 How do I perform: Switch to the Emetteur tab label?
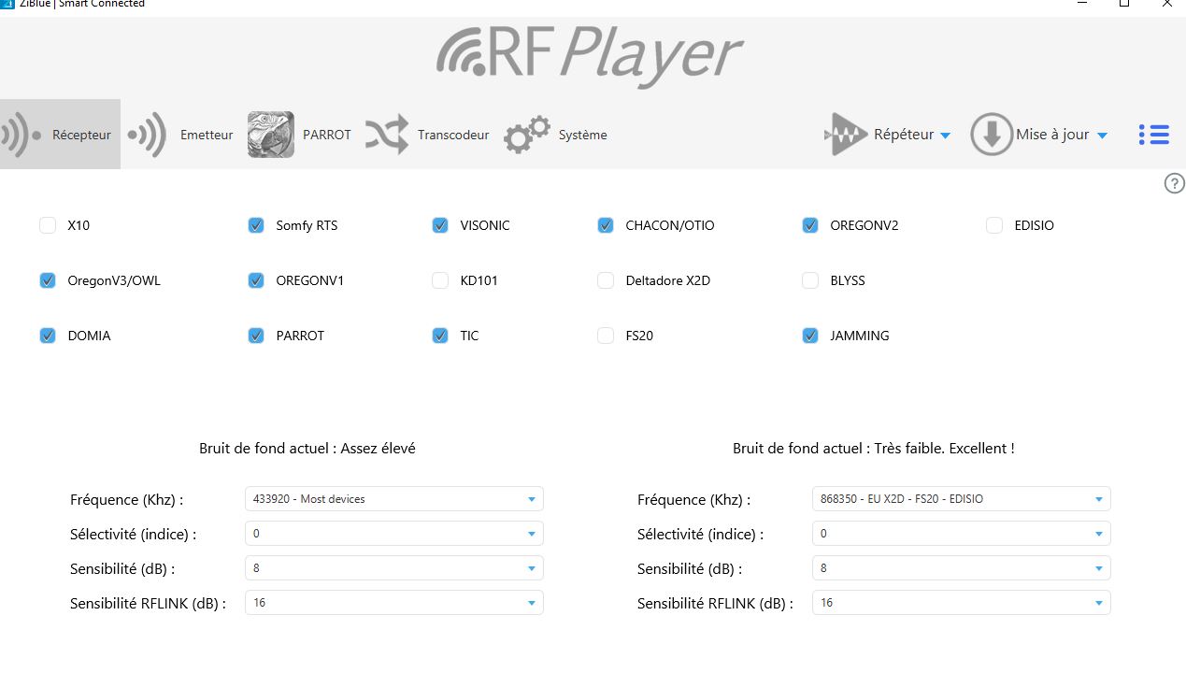pos(207,135)
